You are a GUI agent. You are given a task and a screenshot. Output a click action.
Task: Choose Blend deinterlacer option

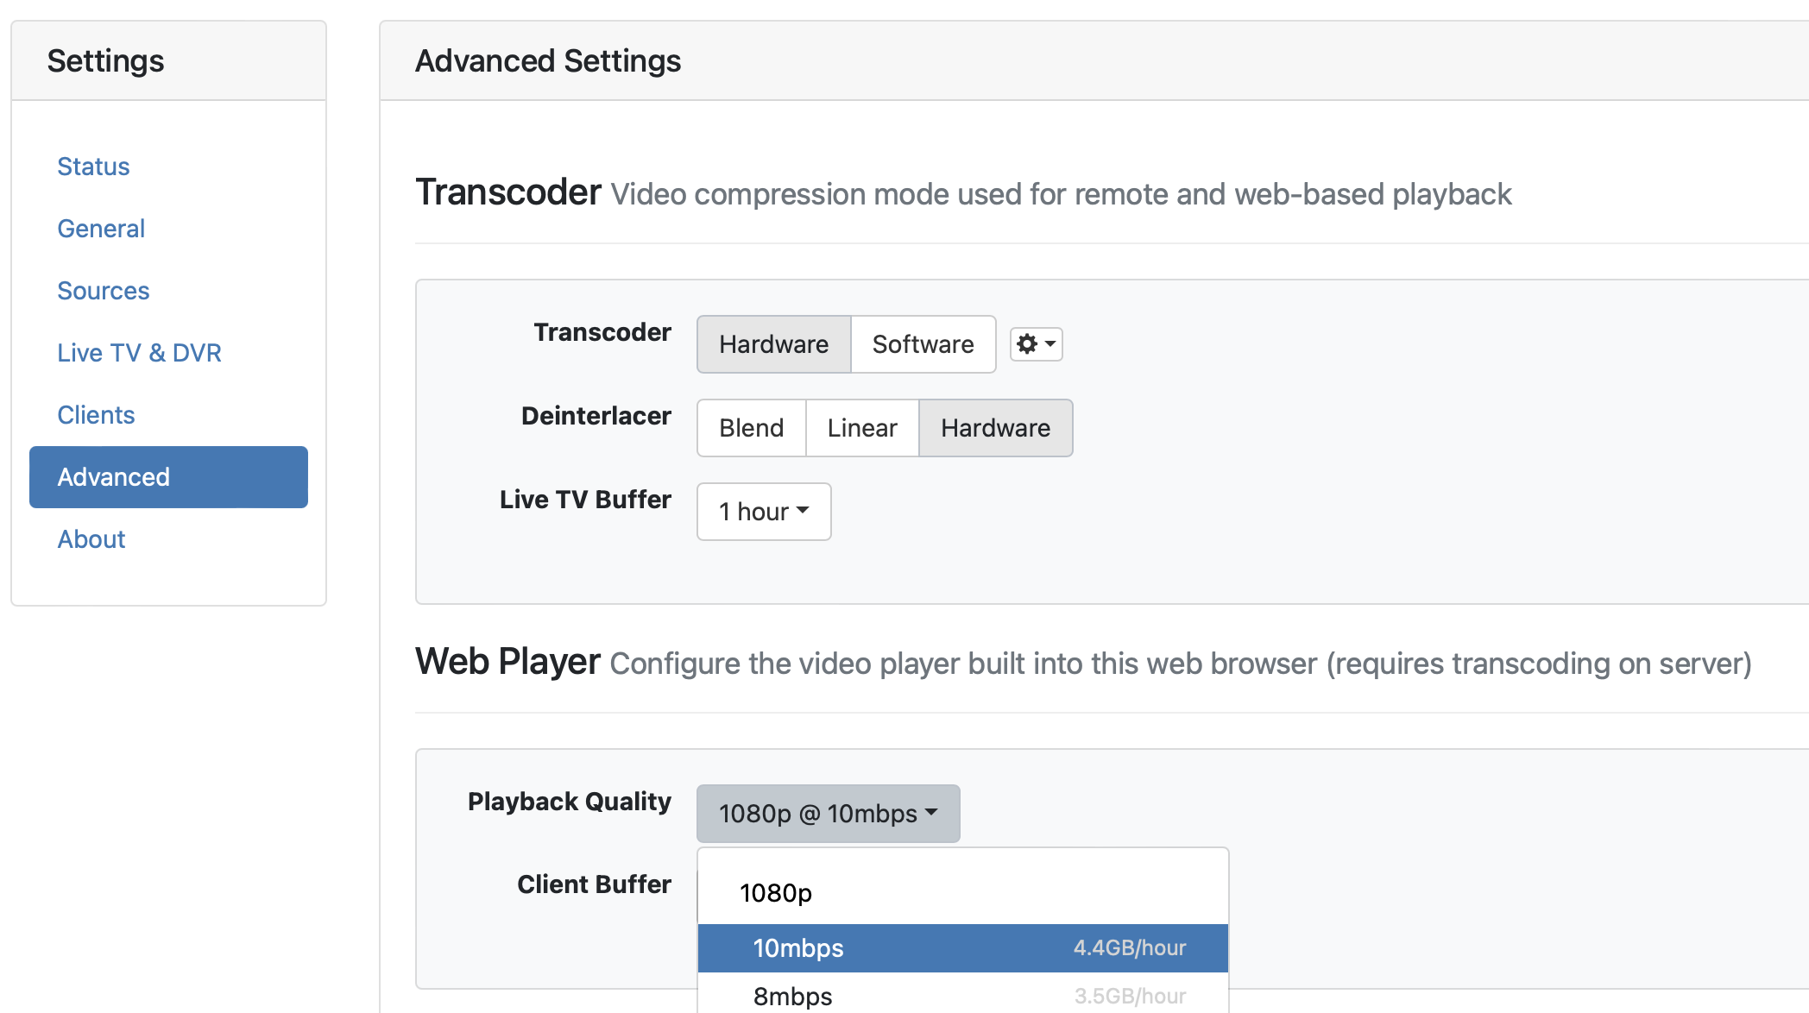[751, 428]
